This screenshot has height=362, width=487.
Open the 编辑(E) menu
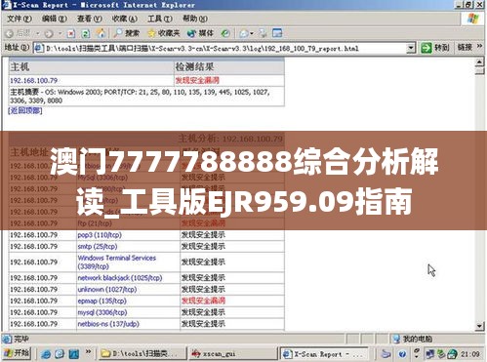(x=55, y=19)
